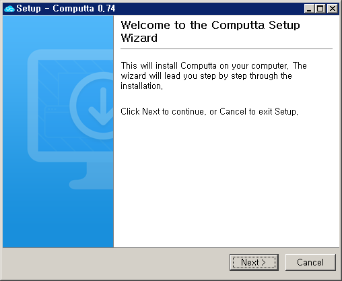Click the monitor frame's top-left corner graphic

tap(34, 56)
